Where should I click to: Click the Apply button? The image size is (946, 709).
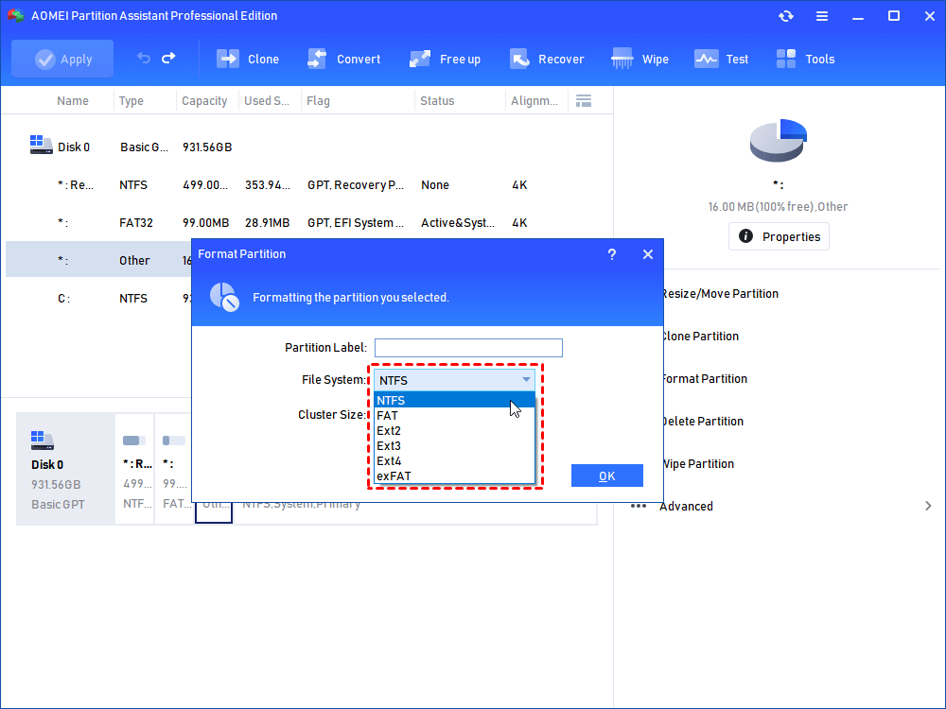tap(62, 59)
